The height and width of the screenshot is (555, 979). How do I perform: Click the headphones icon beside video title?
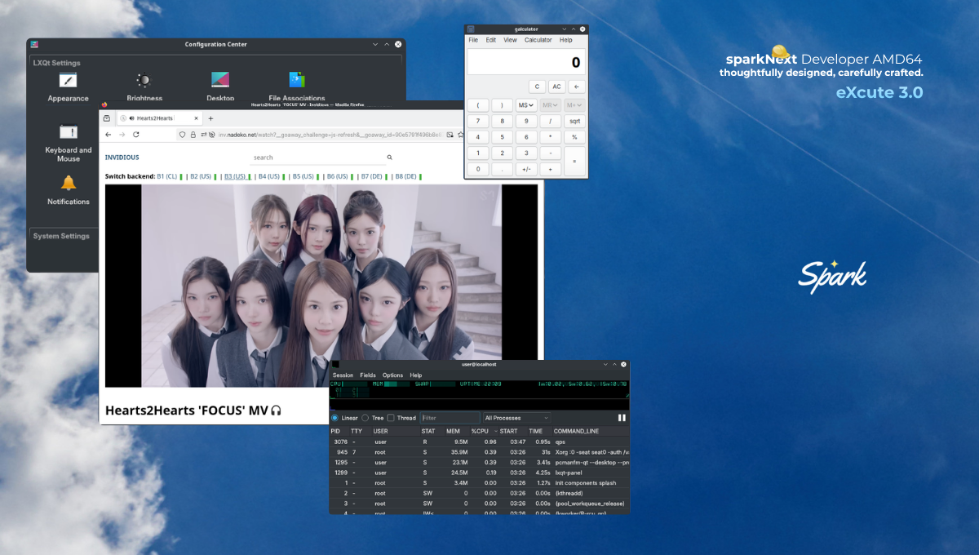[x=276, y=410]
